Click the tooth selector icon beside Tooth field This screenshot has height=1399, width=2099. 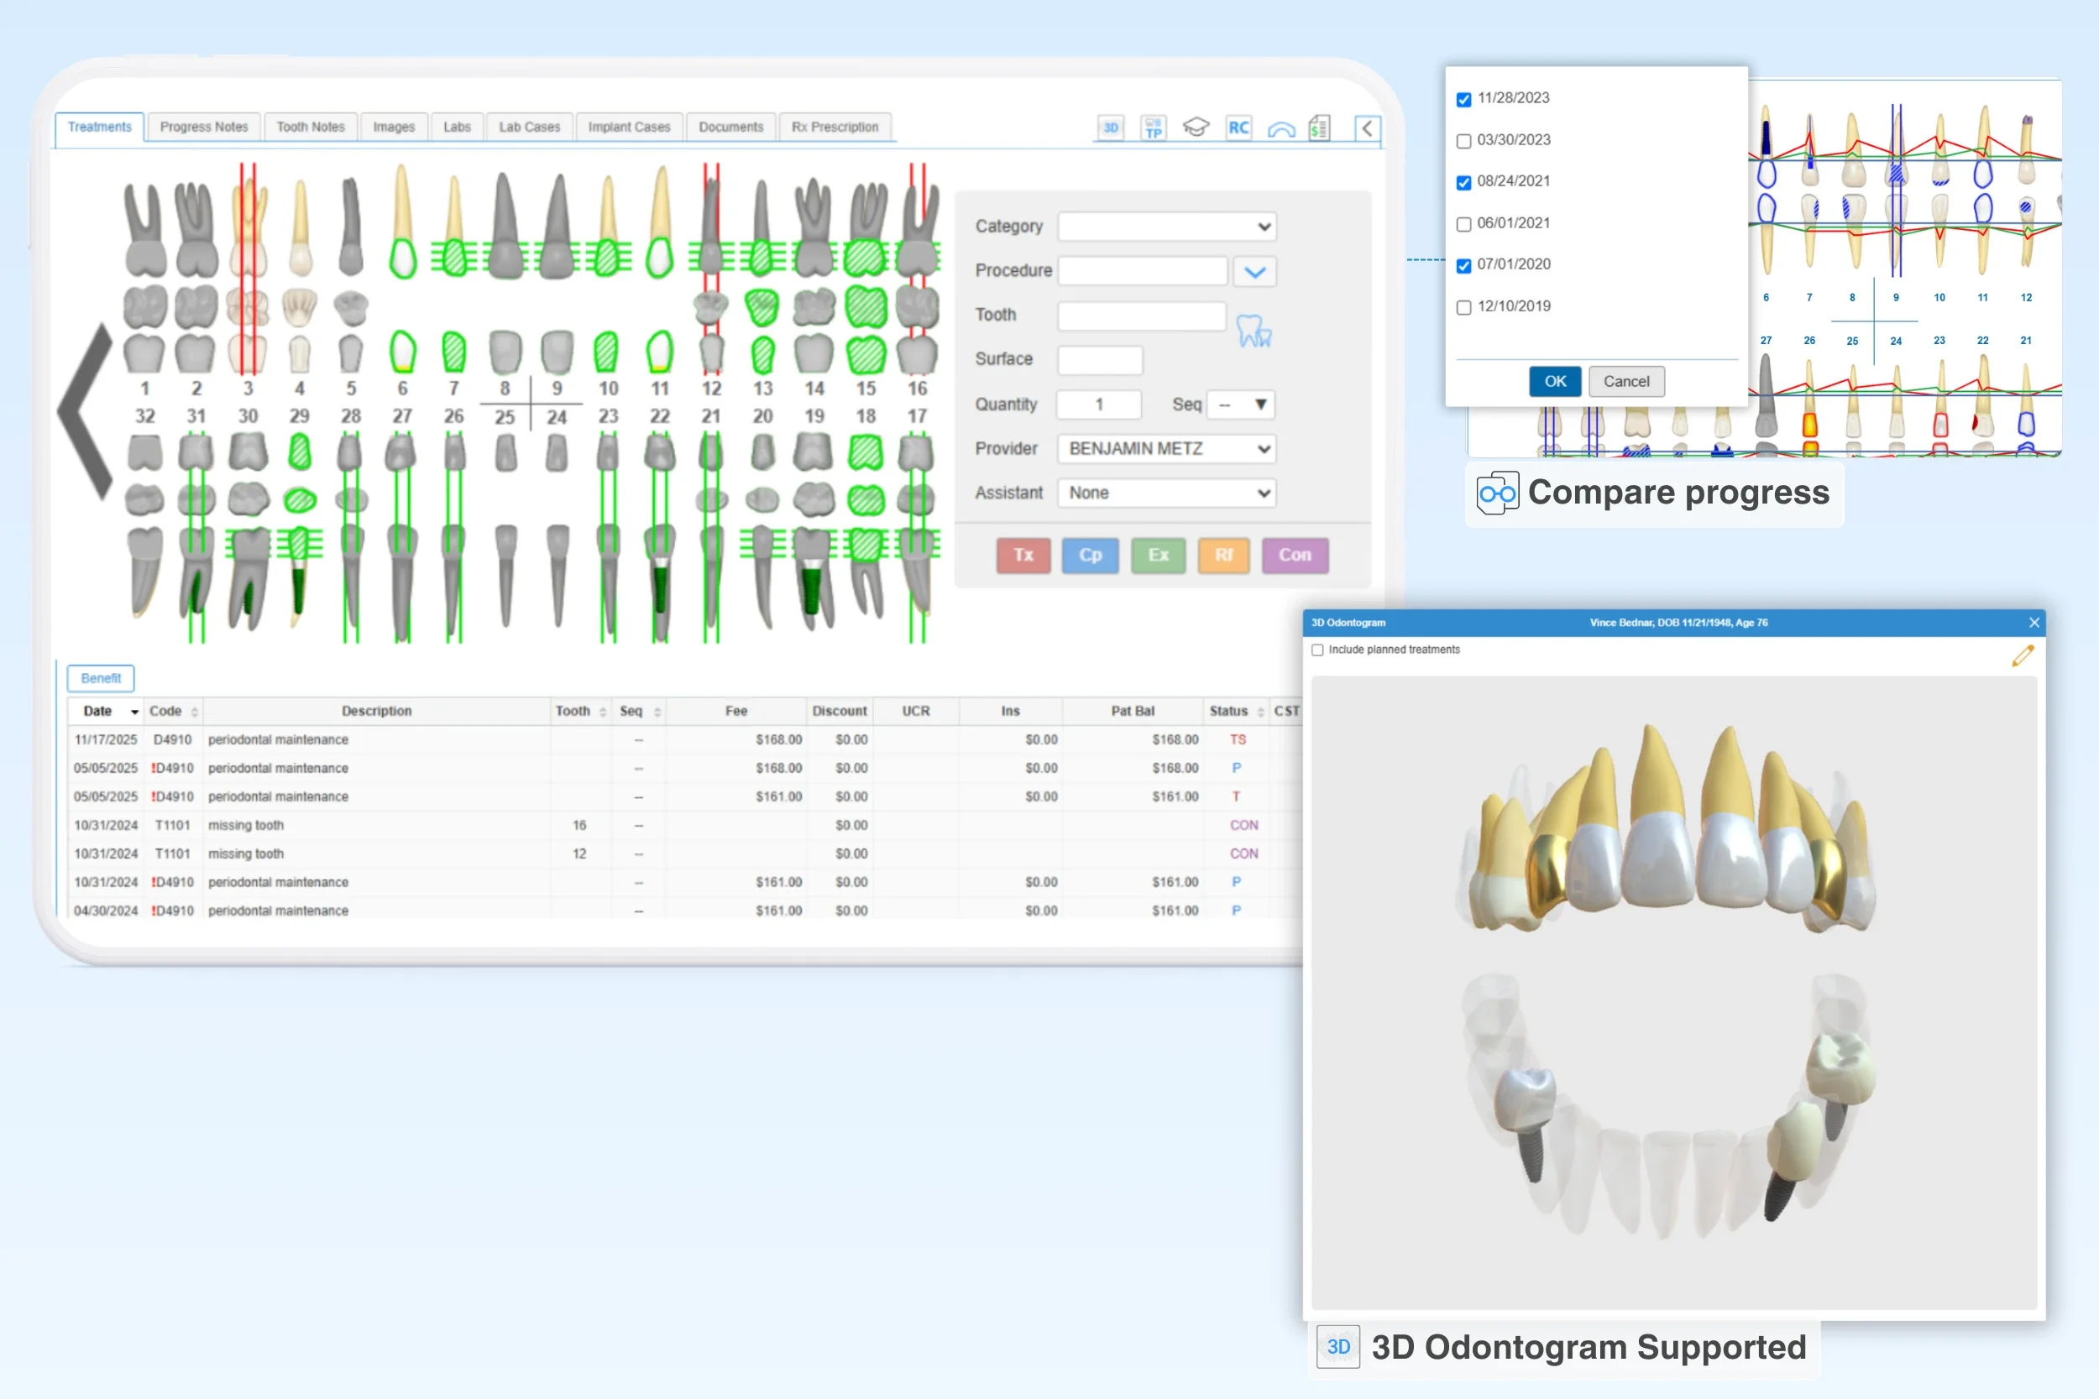(1254, 330)
